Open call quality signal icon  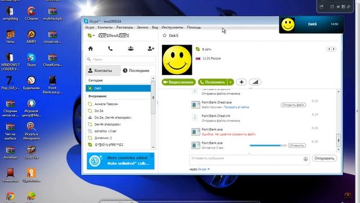(255, 82)
